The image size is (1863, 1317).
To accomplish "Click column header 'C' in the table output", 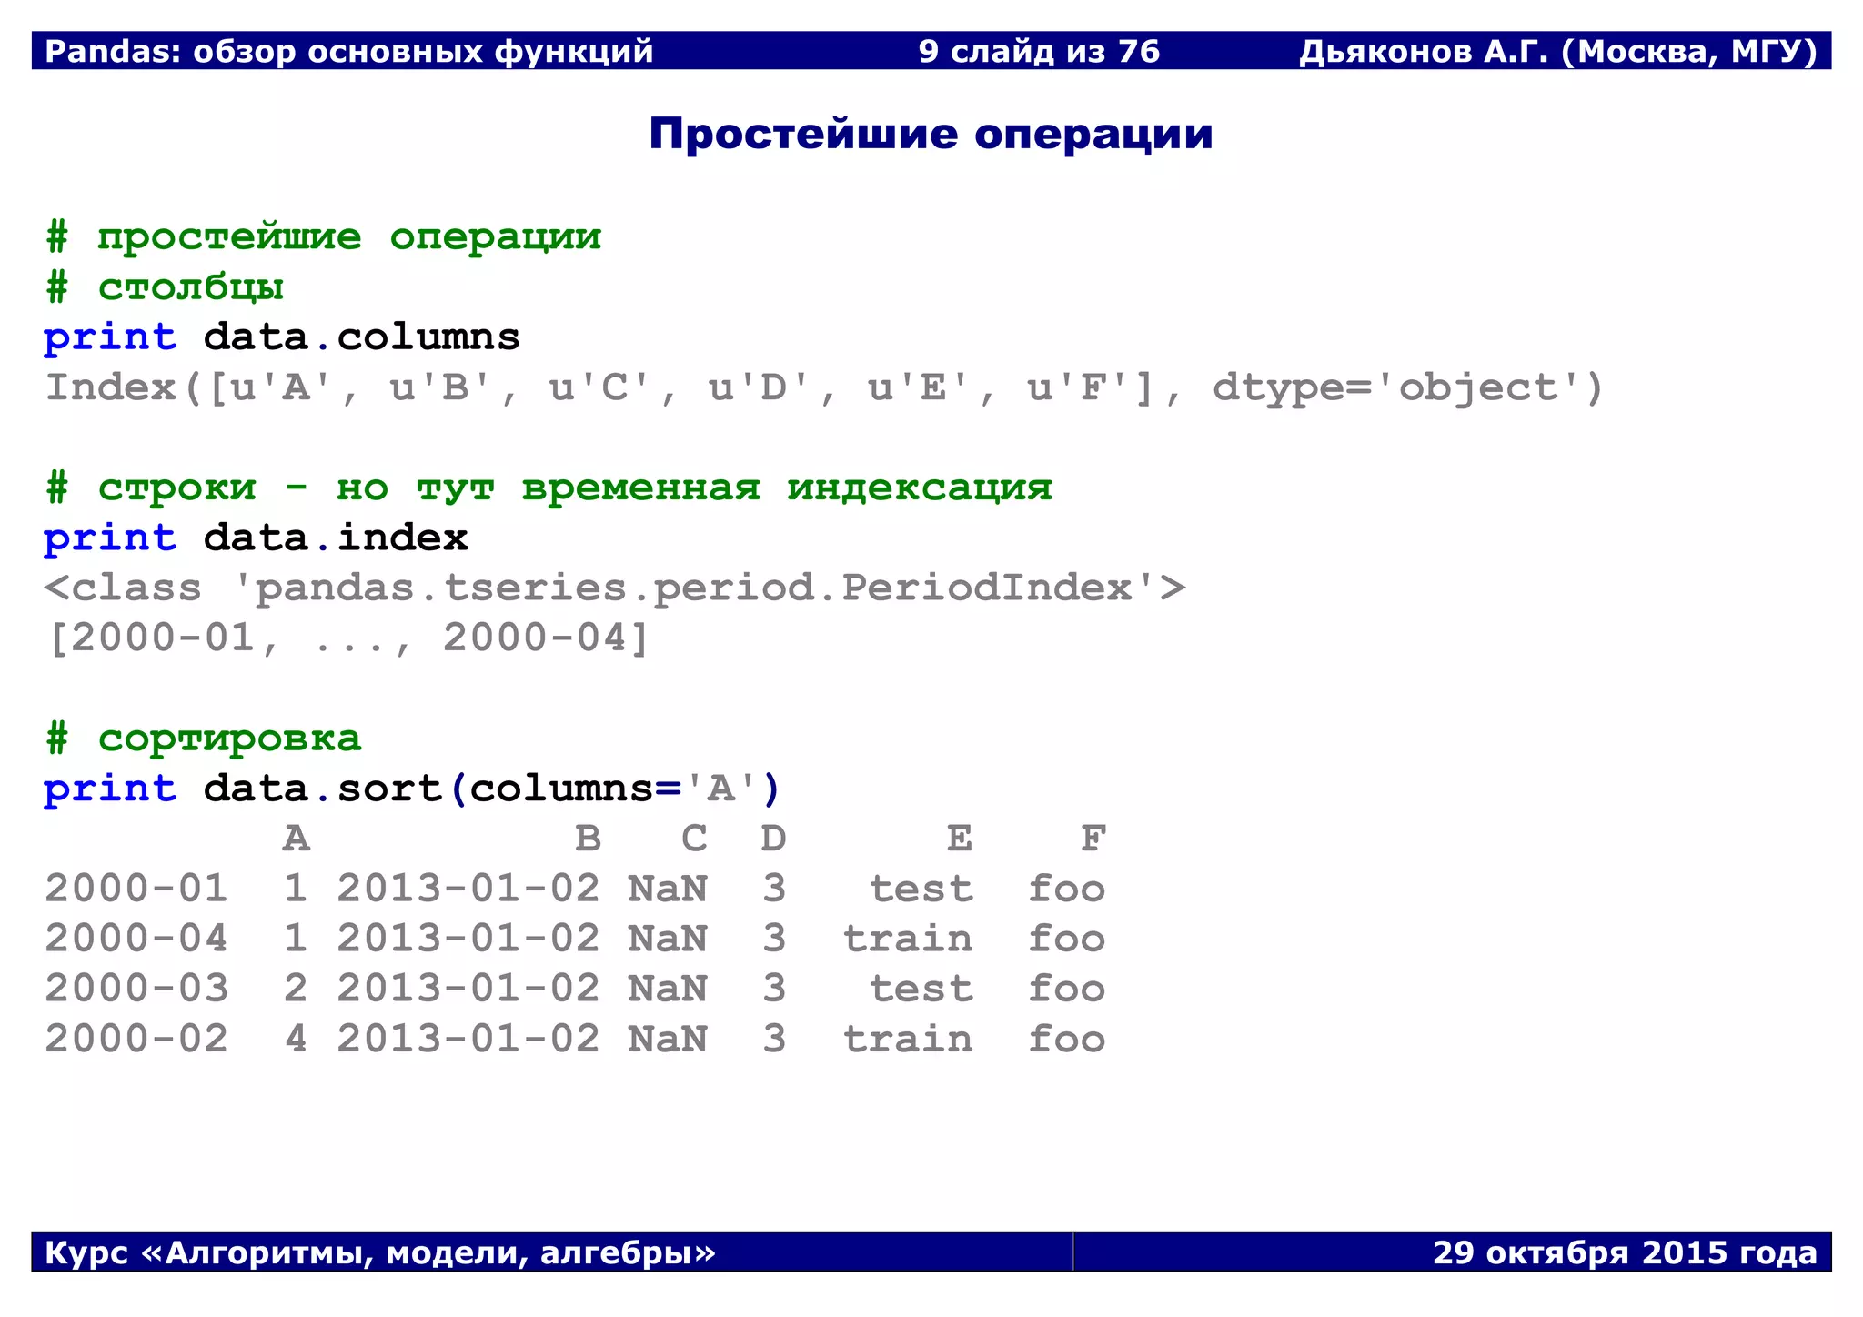I will click(x=695, y=839).
